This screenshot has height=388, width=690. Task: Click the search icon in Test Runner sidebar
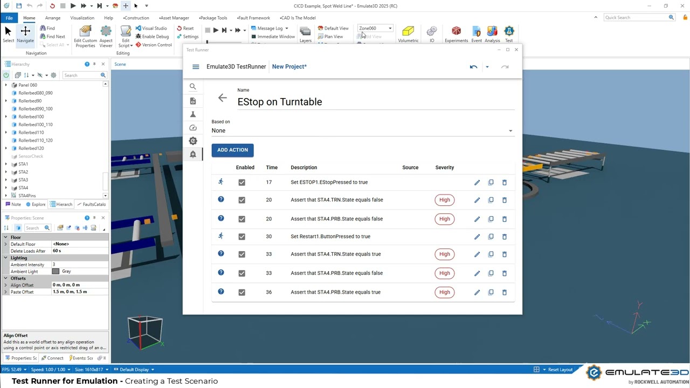click(x=193, y=86)
